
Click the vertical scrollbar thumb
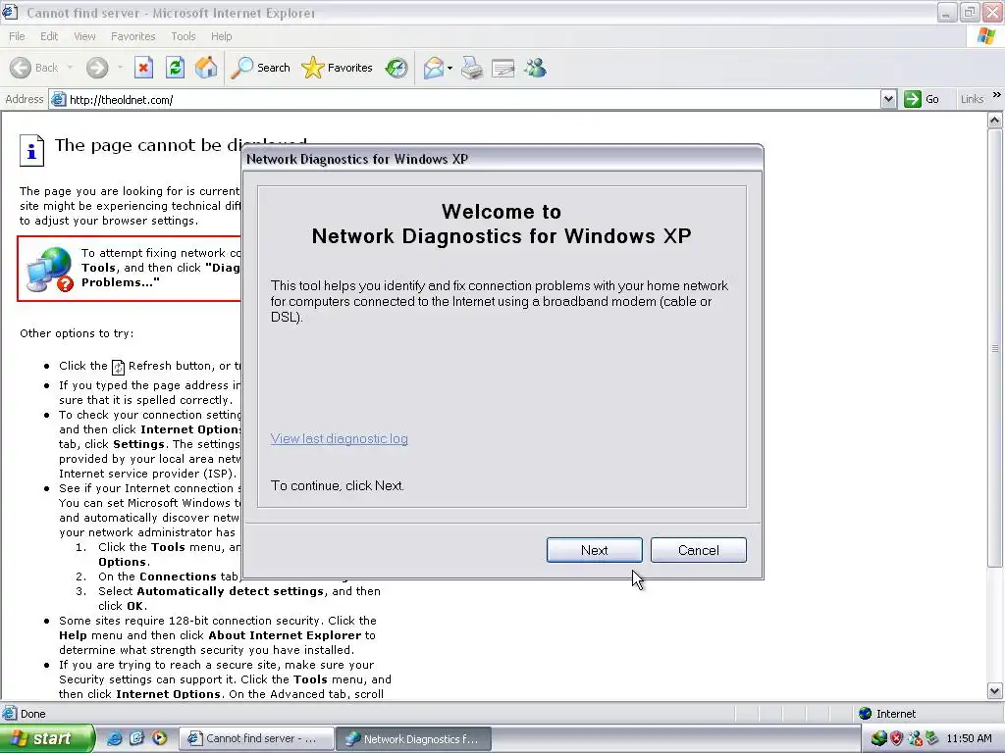point(995,348)
